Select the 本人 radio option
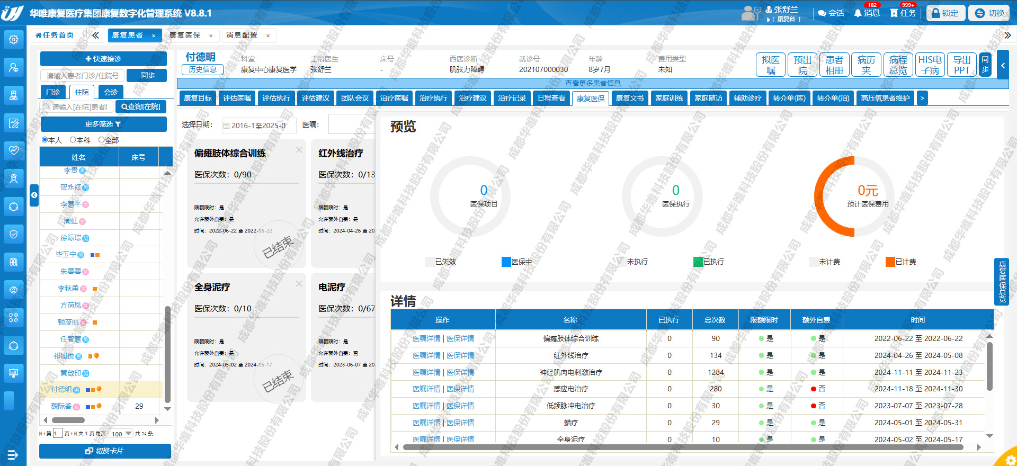 pyautogui.click(x=45, y=140)
